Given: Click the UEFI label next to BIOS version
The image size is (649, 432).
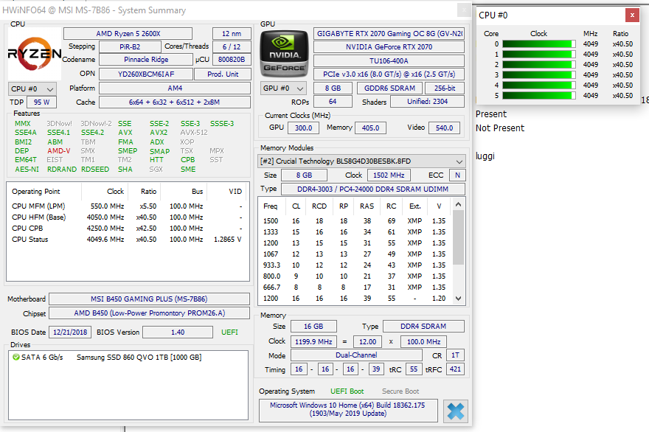Looking at the screenshot, I should [229, 332].
